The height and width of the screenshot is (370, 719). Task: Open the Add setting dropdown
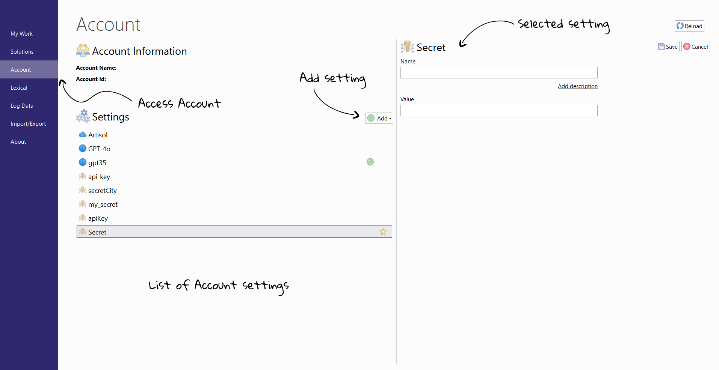379,118
